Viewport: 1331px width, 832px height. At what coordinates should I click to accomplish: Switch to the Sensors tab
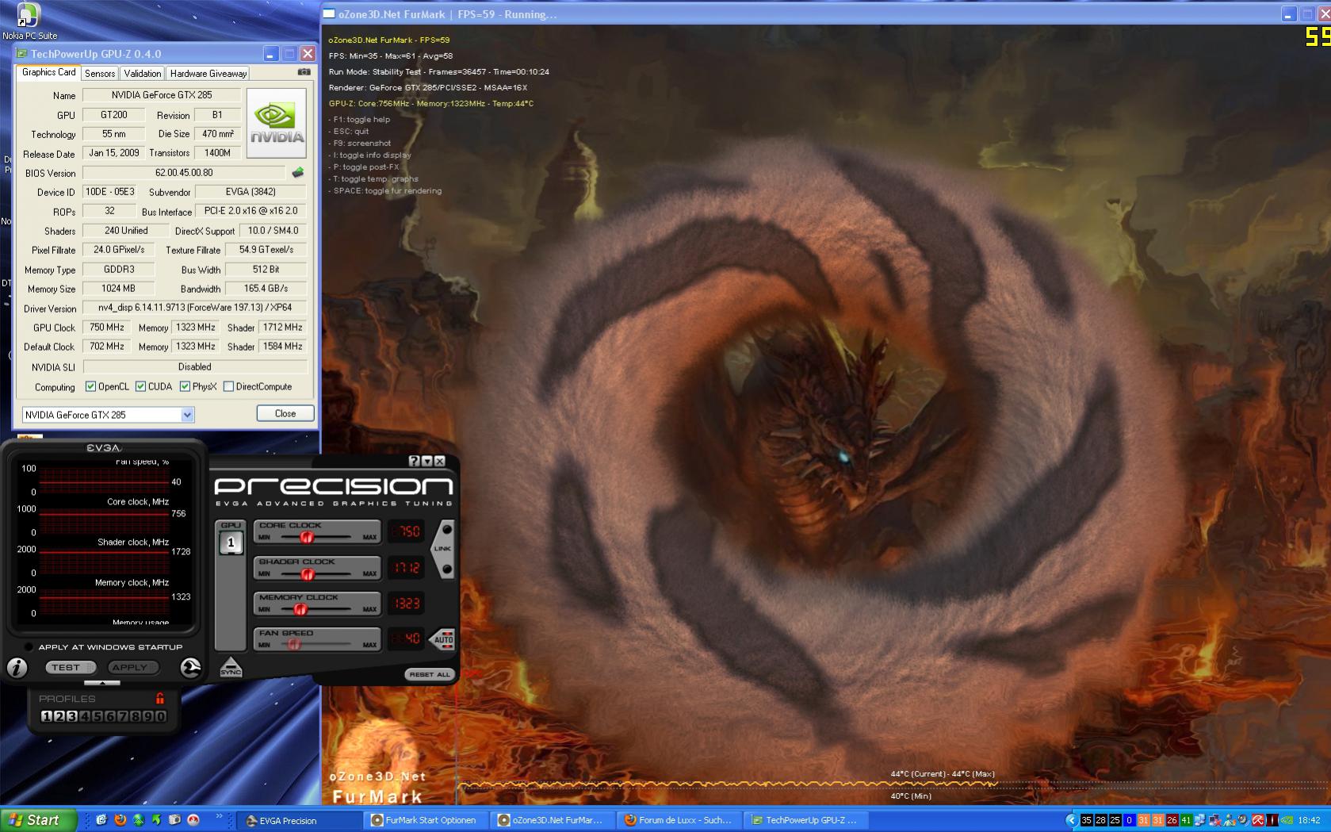(x=100, y=73)
